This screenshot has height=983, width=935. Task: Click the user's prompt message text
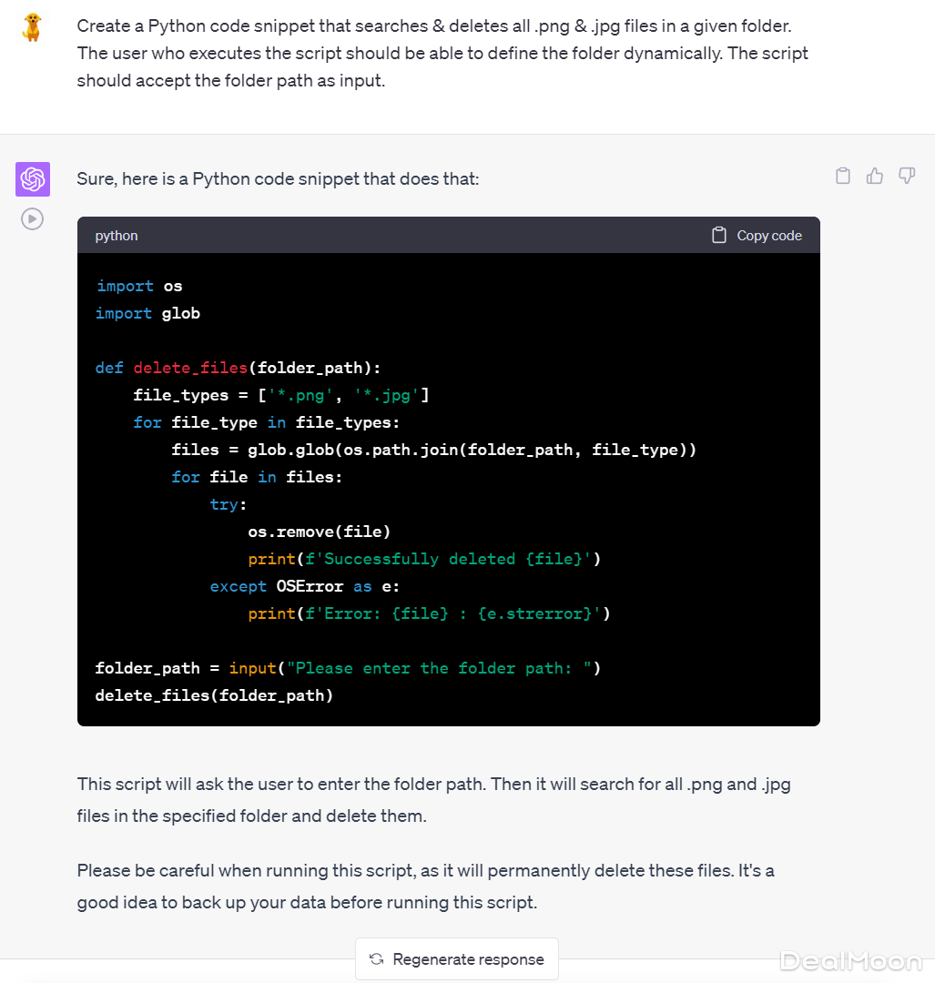click(x=442, y=54)
